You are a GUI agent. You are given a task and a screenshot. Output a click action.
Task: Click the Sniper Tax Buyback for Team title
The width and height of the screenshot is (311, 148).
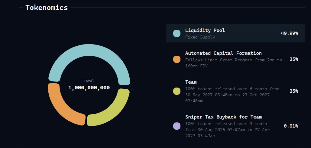pos(223,117)
